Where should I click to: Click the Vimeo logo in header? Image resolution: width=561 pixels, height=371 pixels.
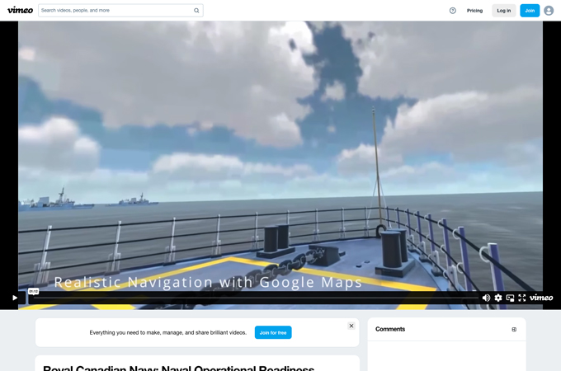[20, 10]
